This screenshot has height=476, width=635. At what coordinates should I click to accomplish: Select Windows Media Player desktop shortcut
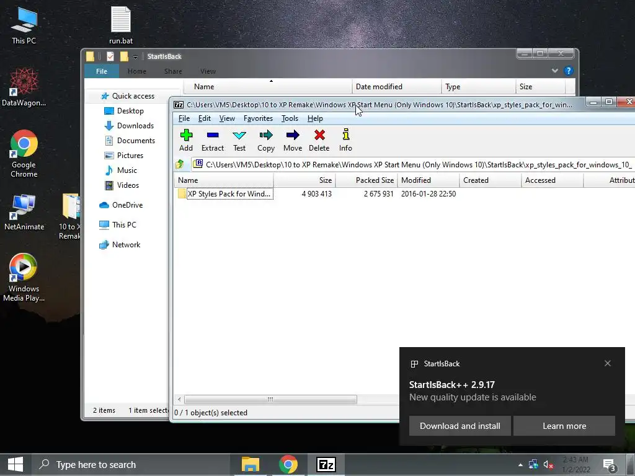(24, 278)
